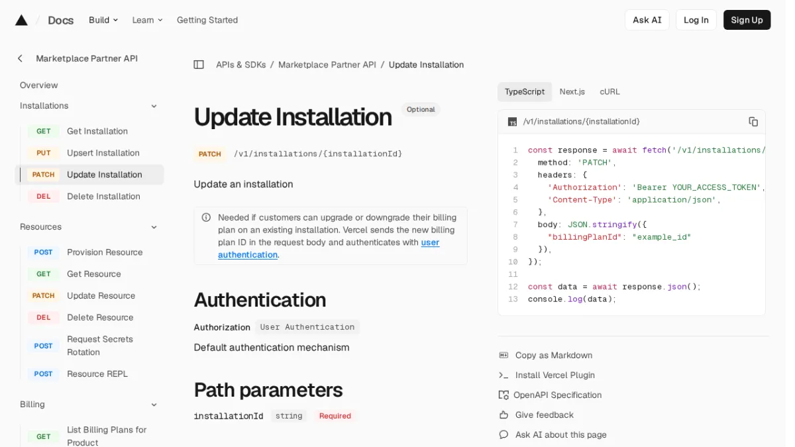Click the Sign Up button

747,20
